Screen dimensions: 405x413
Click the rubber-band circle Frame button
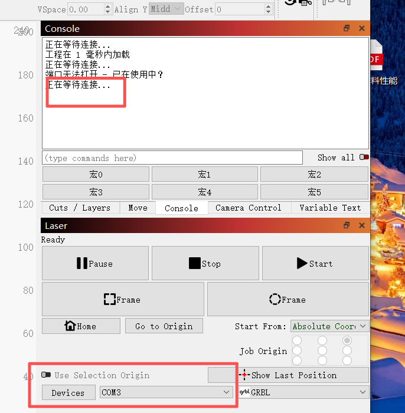tap(288, 299)
